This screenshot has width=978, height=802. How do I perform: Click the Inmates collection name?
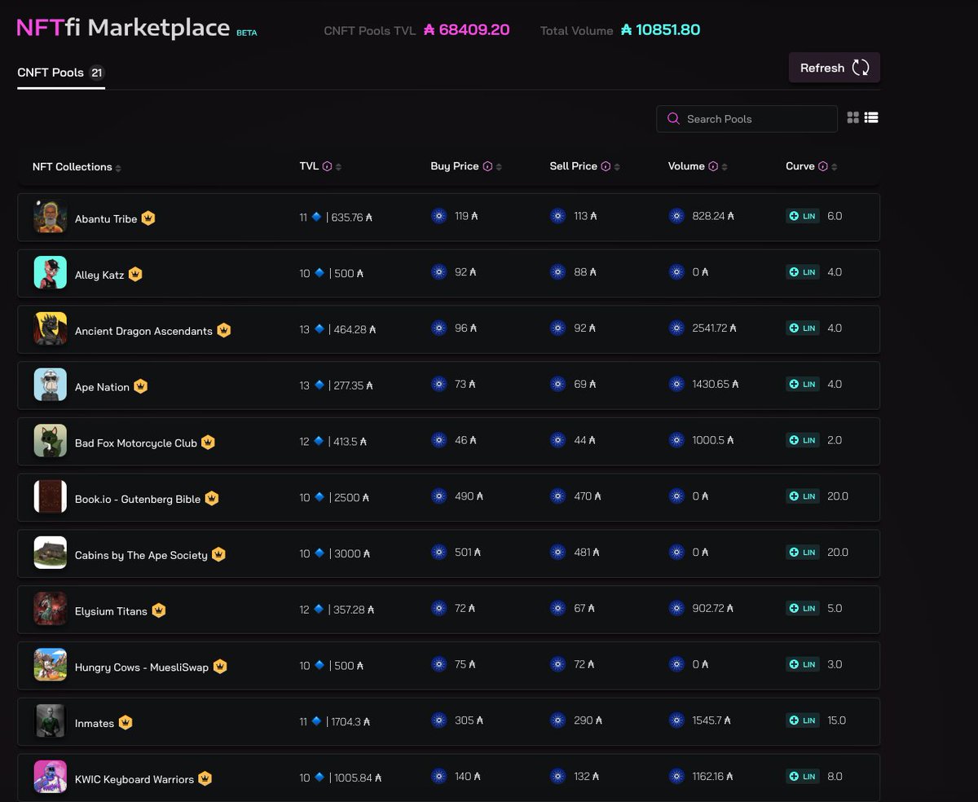[95, 724]
